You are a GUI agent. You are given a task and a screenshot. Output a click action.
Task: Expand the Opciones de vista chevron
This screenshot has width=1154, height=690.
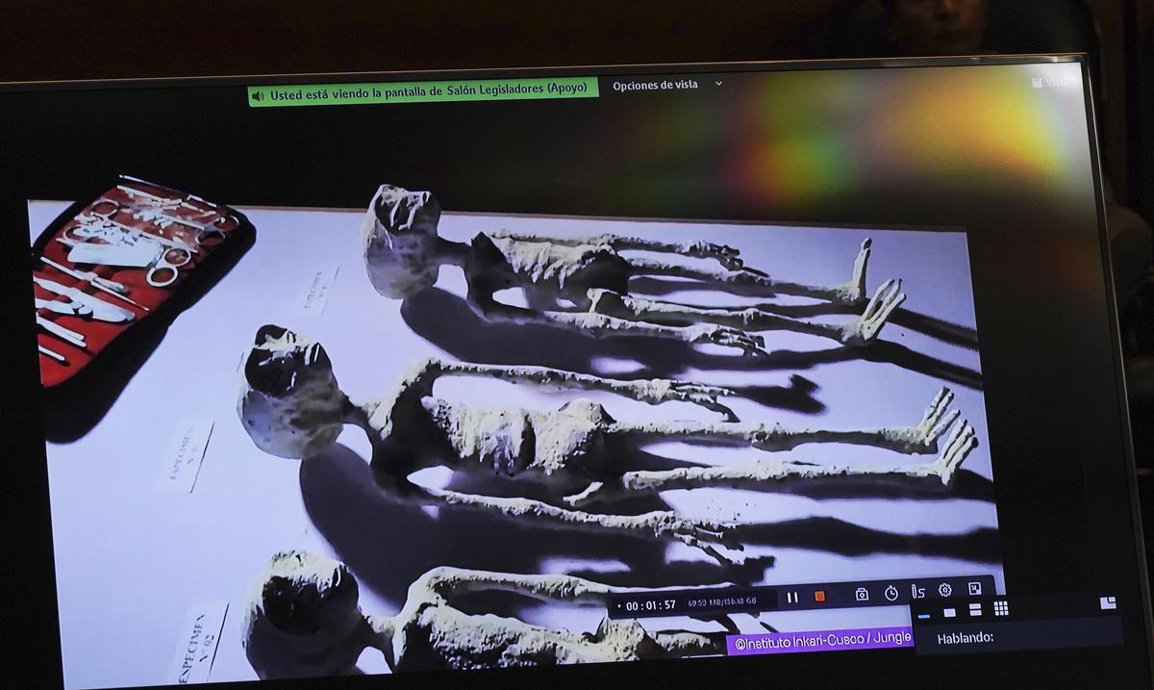(718, 86)
